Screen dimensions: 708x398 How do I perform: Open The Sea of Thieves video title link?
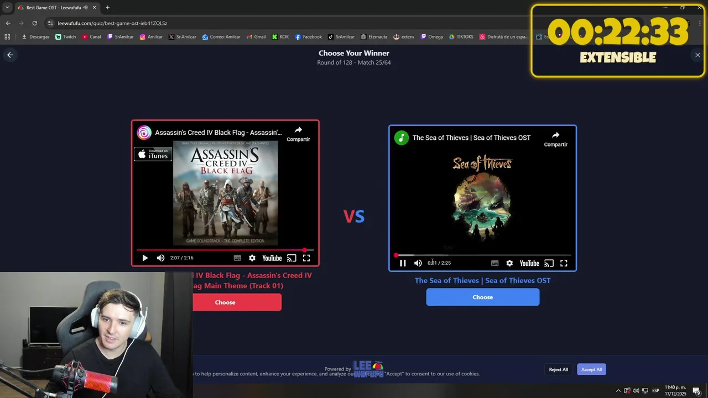[471, 138]
